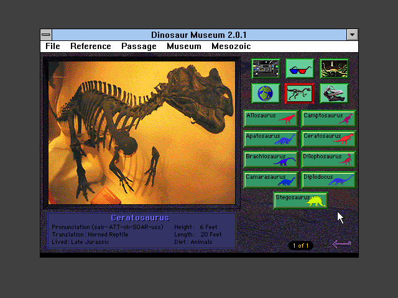398x298 pixels.
Task: Pick the Brachiosaurus button
Action: [271, 160]
